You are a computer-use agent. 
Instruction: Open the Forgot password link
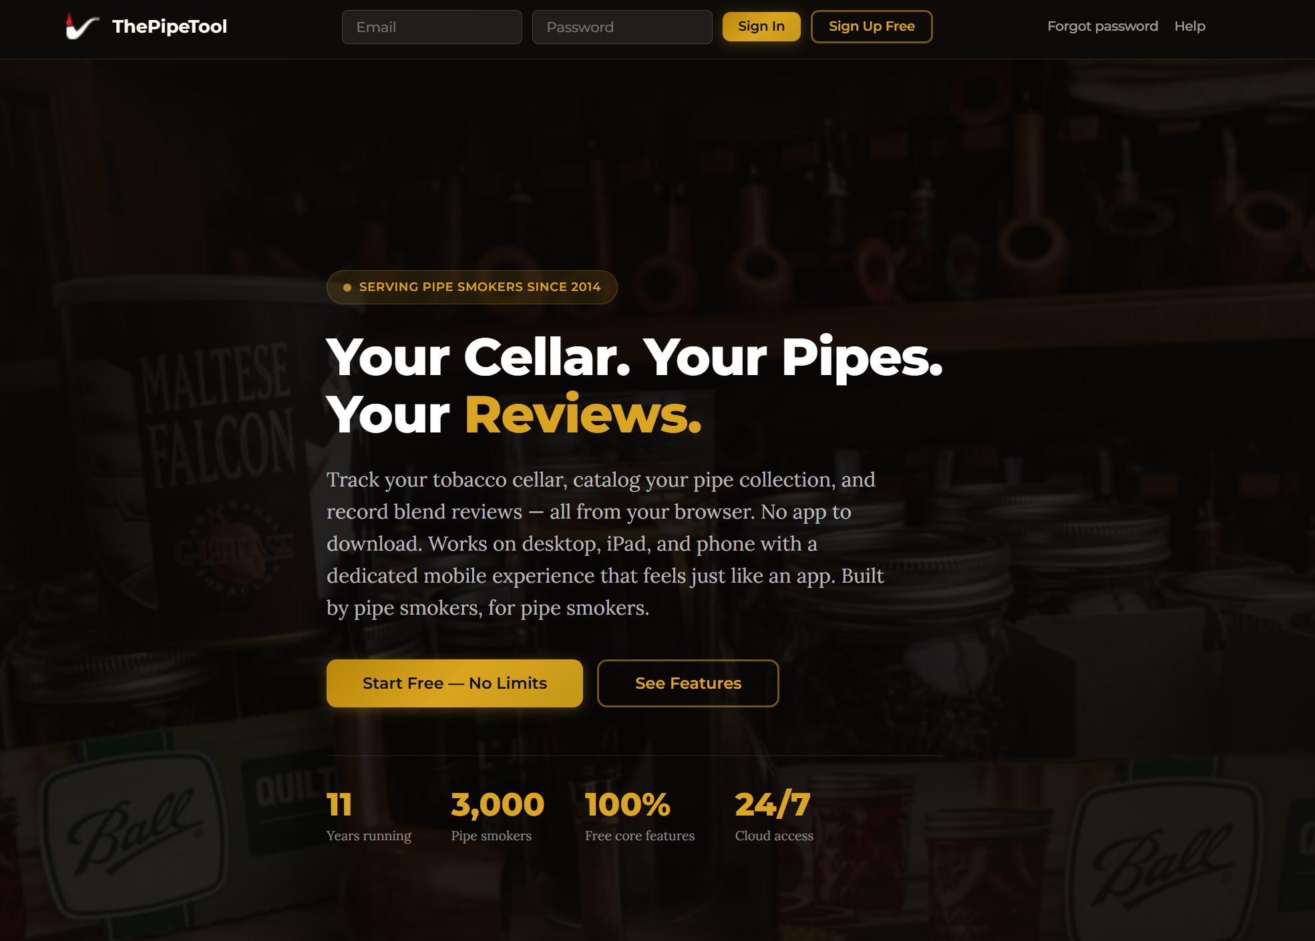[1103, 26]
